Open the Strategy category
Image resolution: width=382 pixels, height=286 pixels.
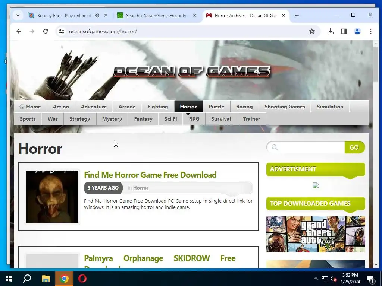(x=80, y=119)
